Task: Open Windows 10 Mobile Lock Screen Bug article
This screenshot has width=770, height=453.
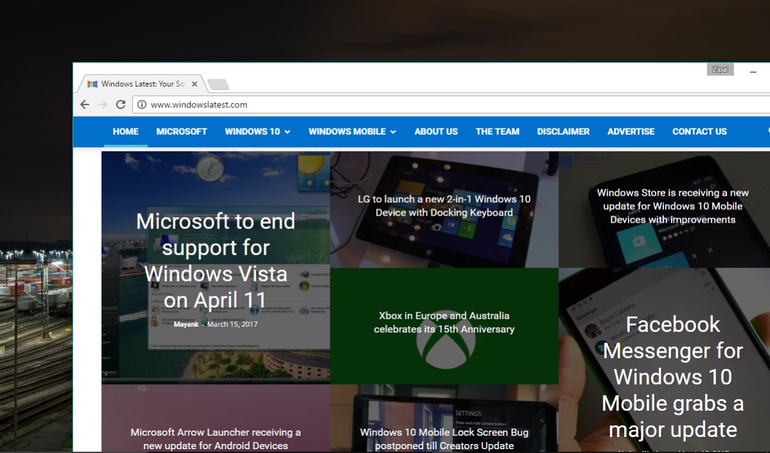Action: (x=444, y=439)
